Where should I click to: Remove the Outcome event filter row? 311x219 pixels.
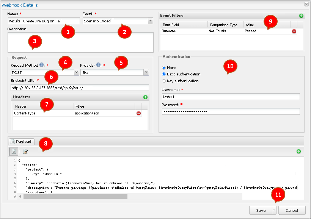[294, 31]
